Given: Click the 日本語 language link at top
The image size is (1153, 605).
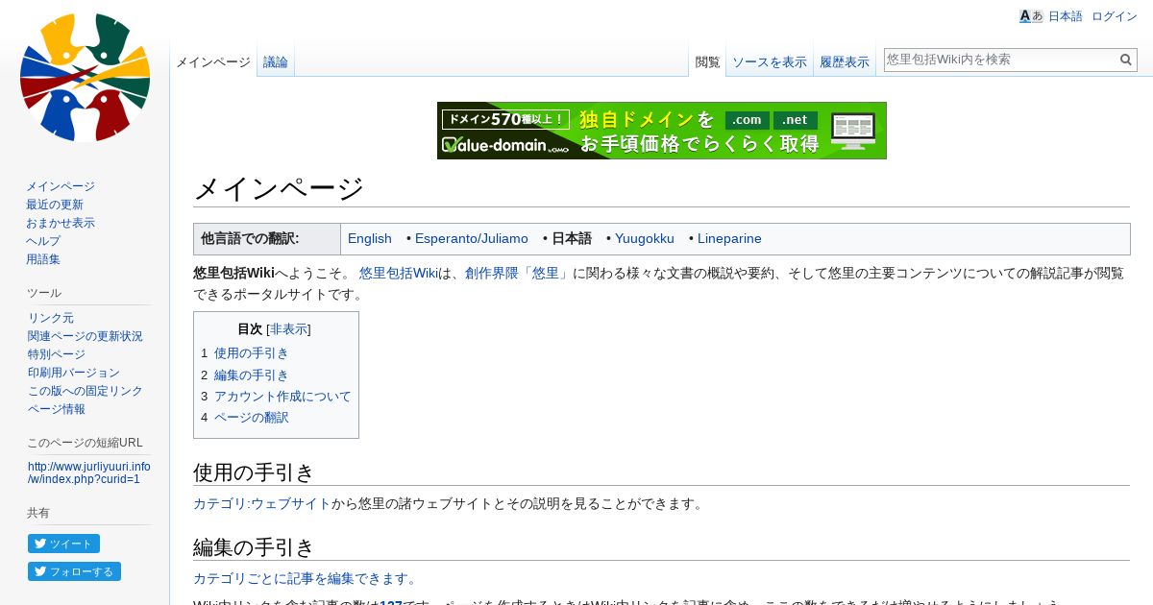Looking at the screenshot, I should click(1065, 16).
